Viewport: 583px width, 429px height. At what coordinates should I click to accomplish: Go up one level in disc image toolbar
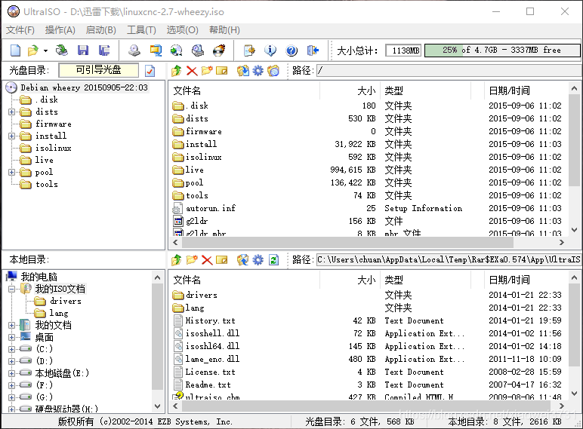pos(177,71)
